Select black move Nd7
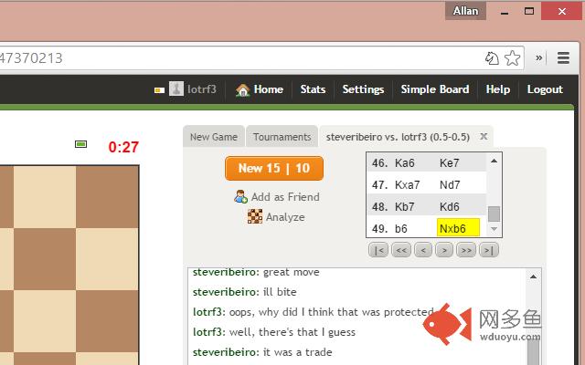 (x=450, y=184)
